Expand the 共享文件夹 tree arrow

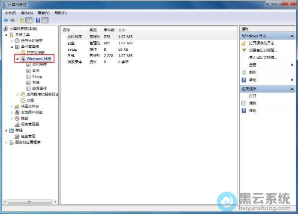[12, 107]
